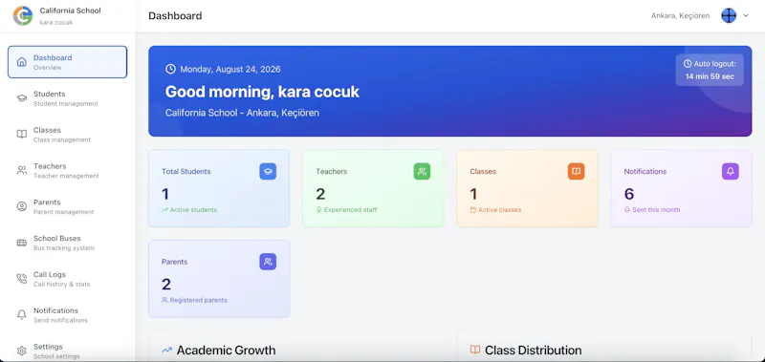Click the Academic Growth heading
Viewport: 765px width, 362px height.
pos(226,350)
